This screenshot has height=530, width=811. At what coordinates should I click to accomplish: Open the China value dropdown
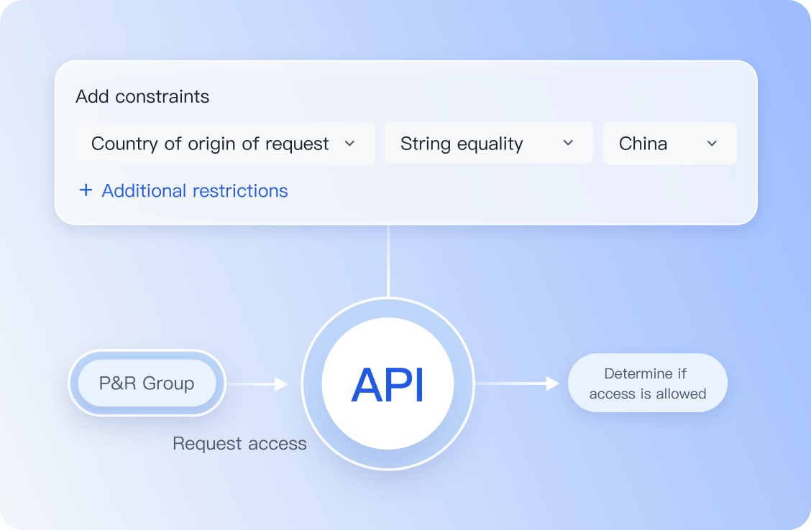tap(670, 143)
